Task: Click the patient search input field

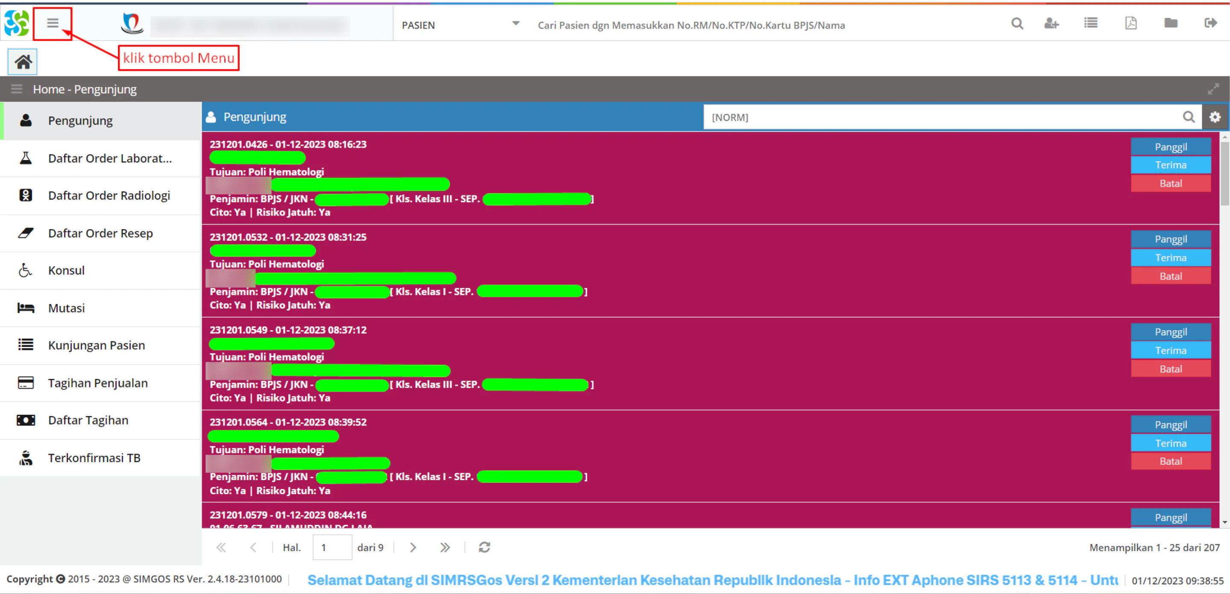Action: point(764,25)
